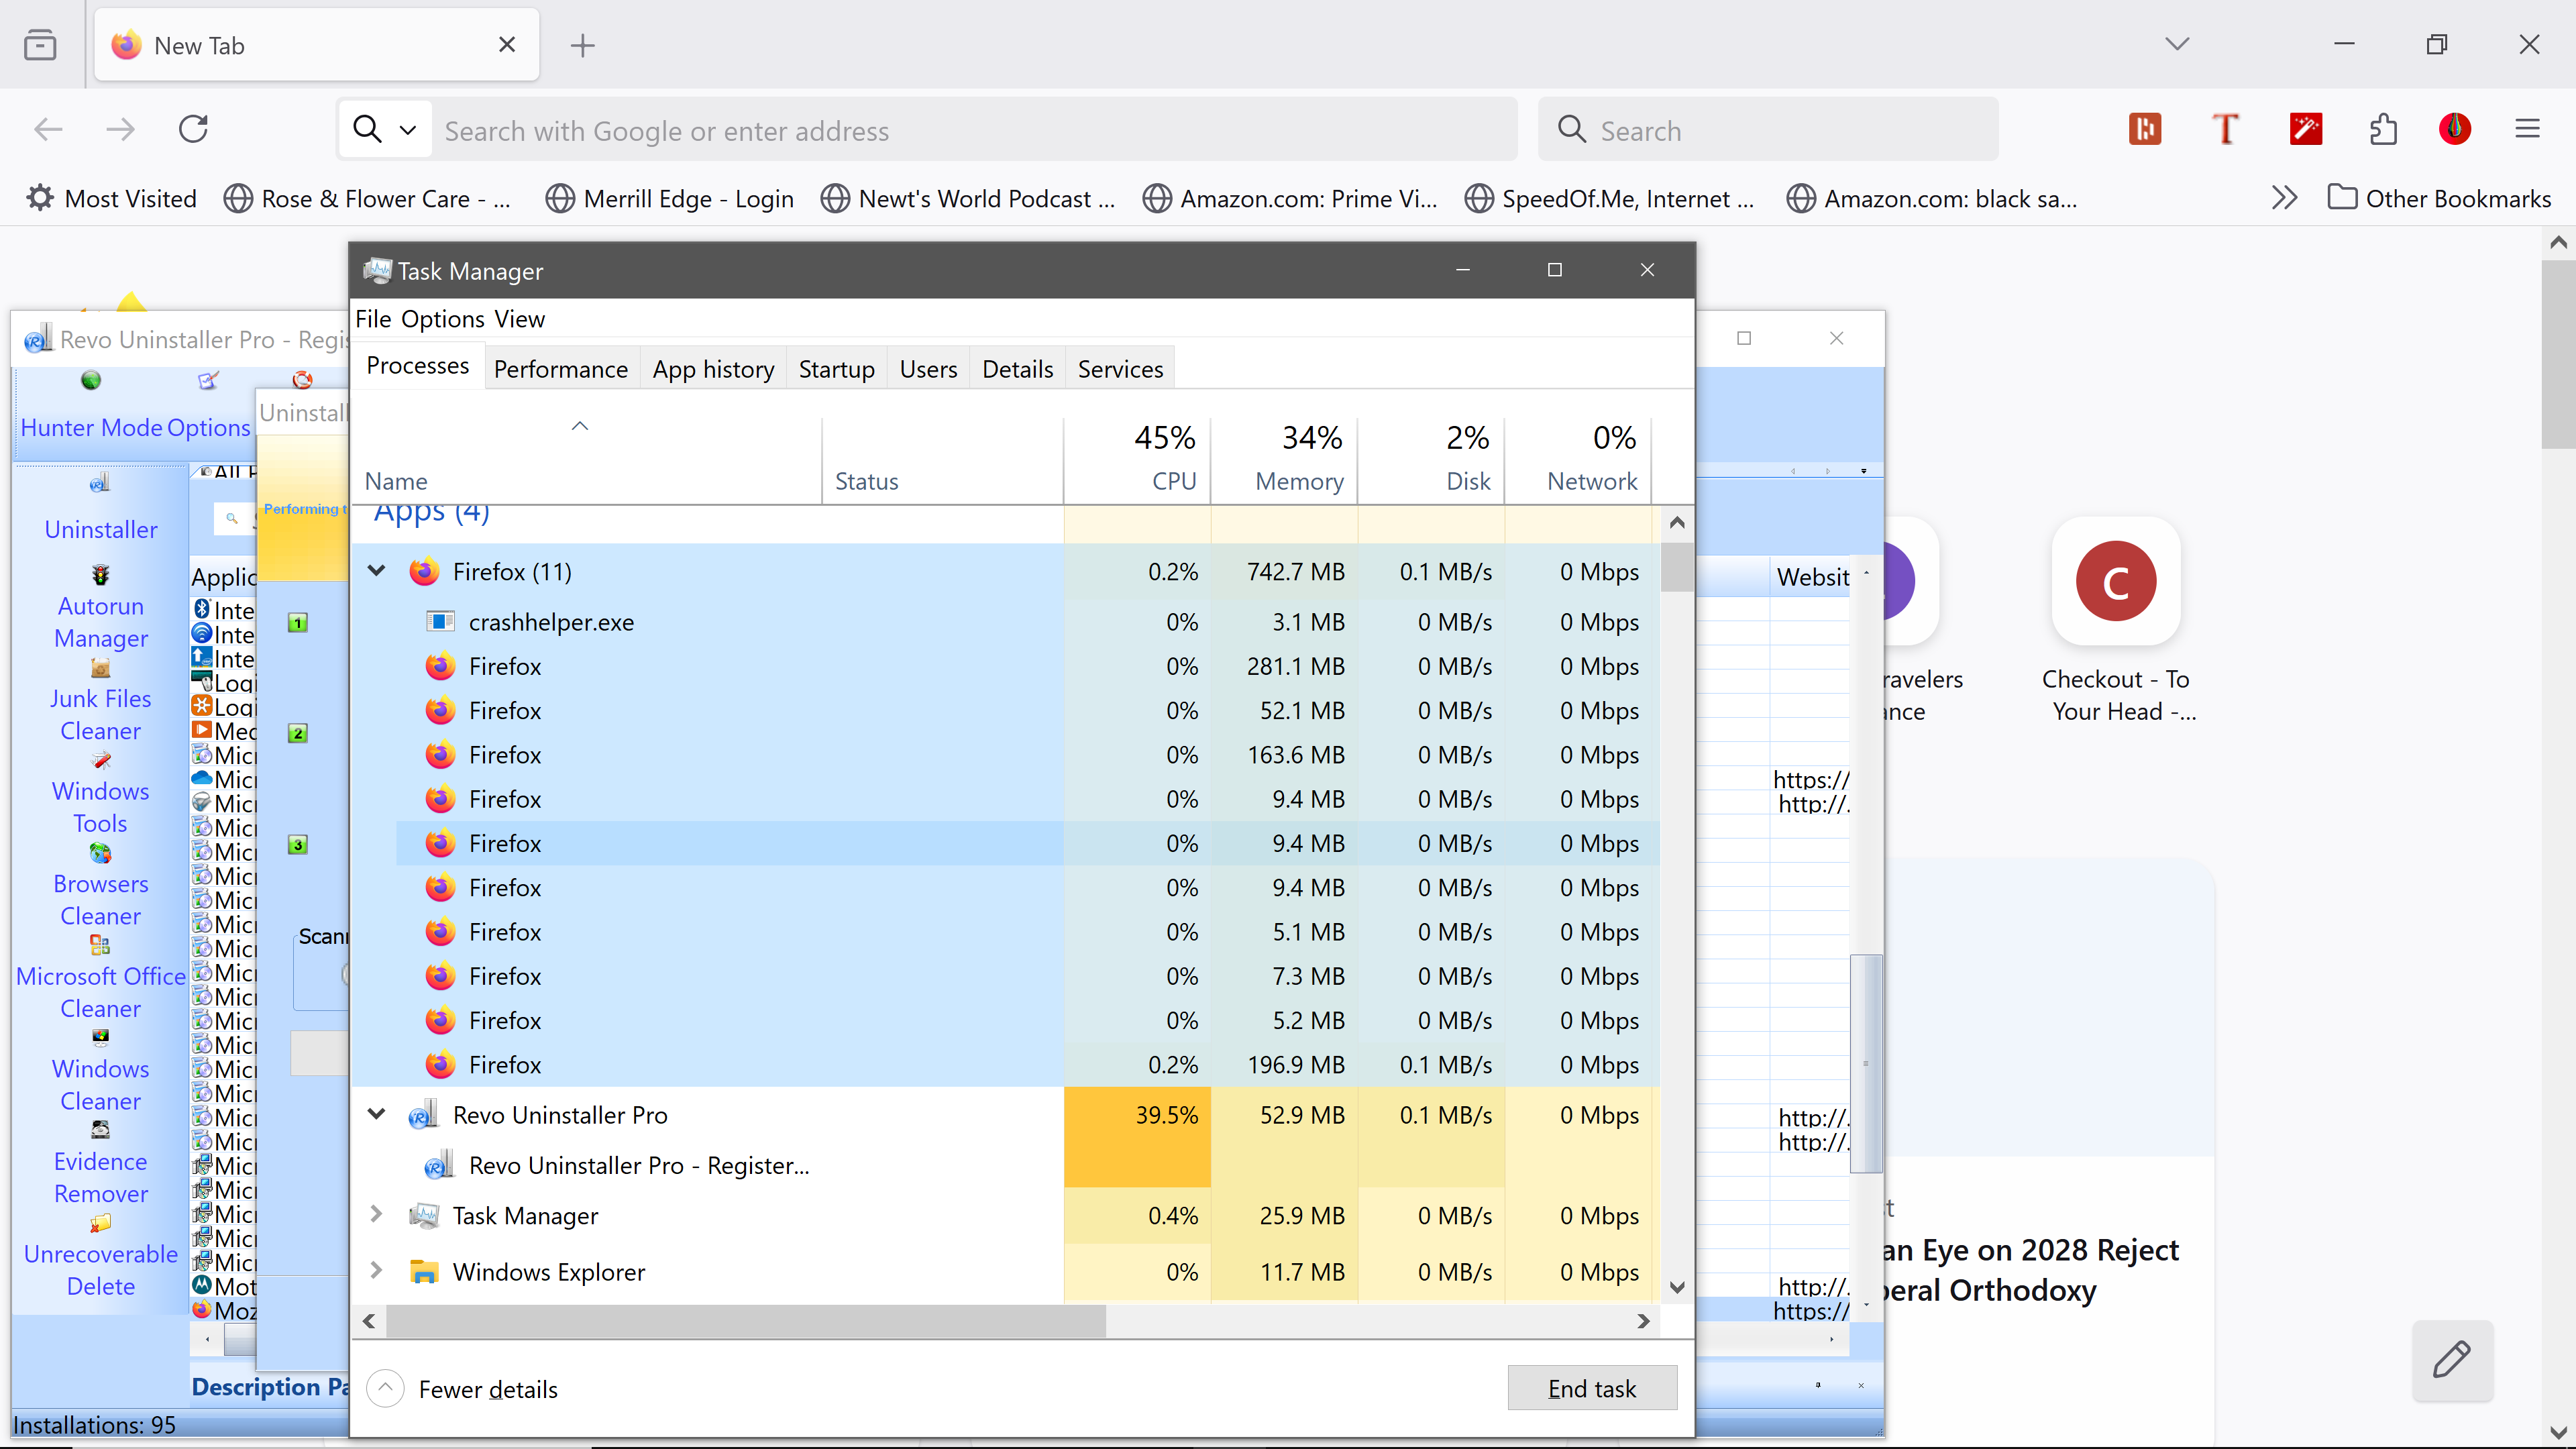The width and height of the screenshot is (2576, 1449).
Task: Expand the Task Manager process row
Action: [377, 1214]
